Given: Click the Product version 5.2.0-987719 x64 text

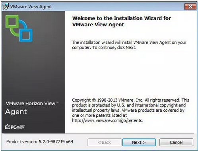Looking at the screenshot, I should tap(40, 141).
